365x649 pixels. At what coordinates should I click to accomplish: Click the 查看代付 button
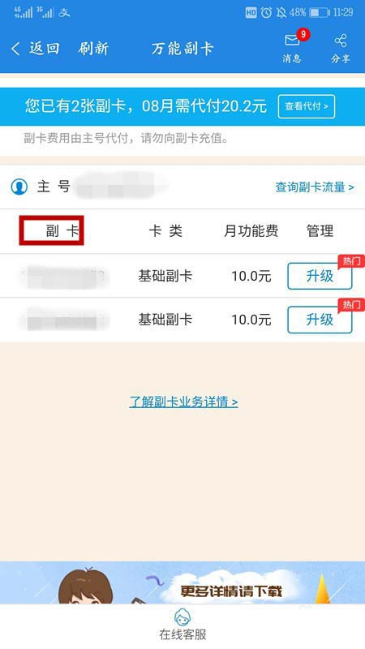(x=307, y=106)
